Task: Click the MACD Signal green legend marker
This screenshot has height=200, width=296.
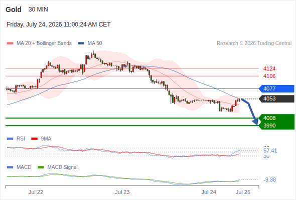Action: coord(41,167)
